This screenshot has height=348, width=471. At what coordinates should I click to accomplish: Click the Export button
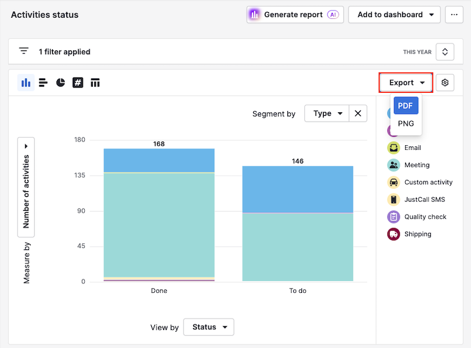[406, 83]
